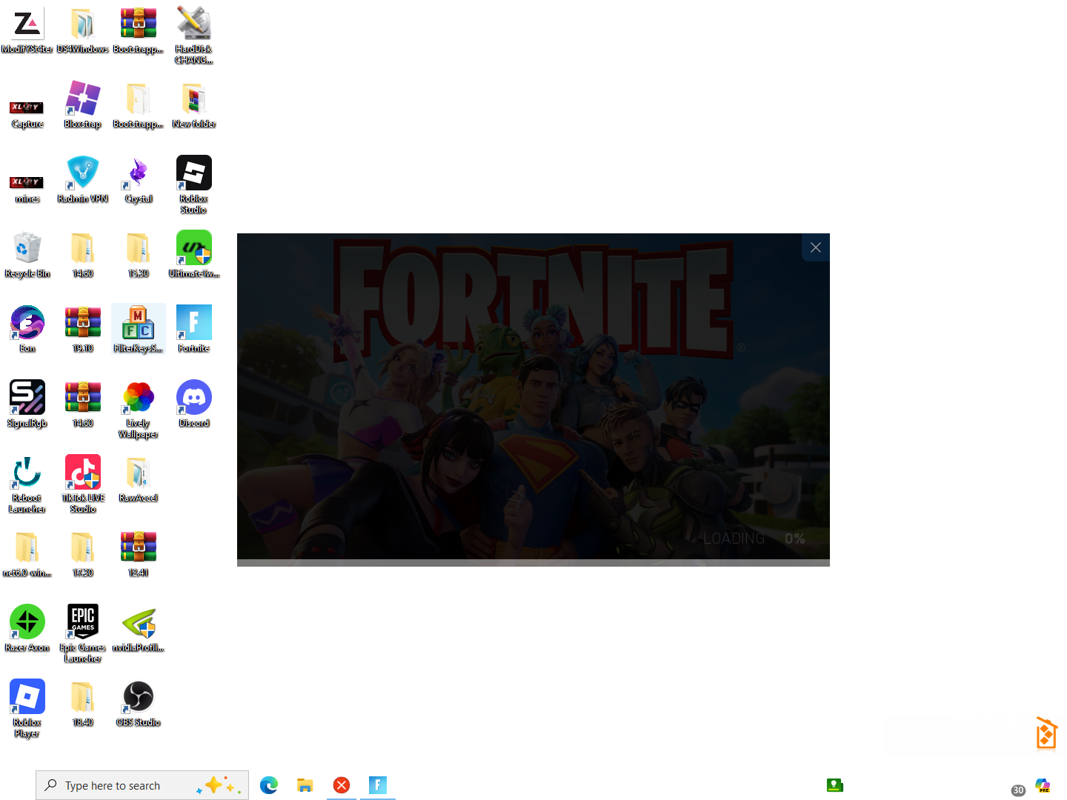Click the sparkle search highlights icon

[x=219, y=785]
